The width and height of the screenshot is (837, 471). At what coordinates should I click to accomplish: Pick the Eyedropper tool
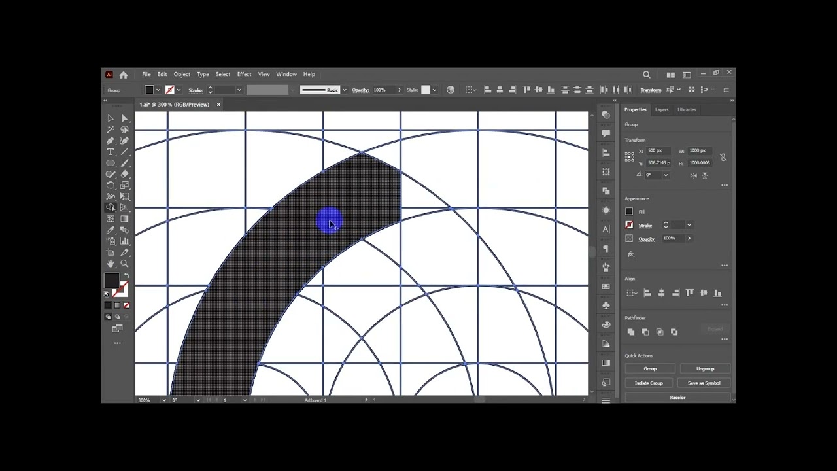pyautogui.click(x=111, y=230)
